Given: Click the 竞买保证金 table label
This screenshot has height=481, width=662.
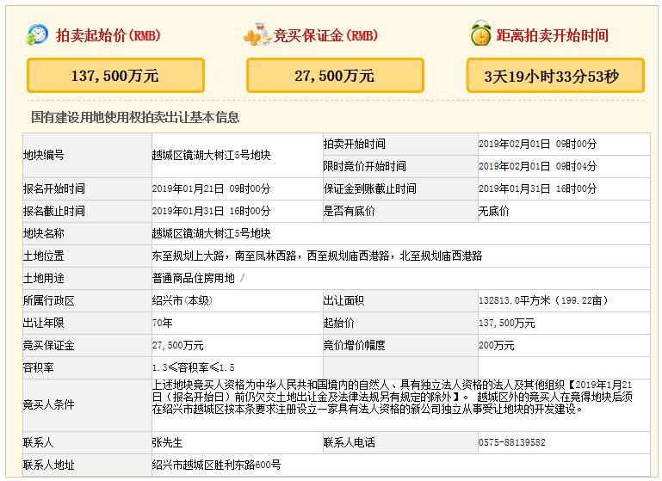Looking at the screenshot, I should coord(48,345).
